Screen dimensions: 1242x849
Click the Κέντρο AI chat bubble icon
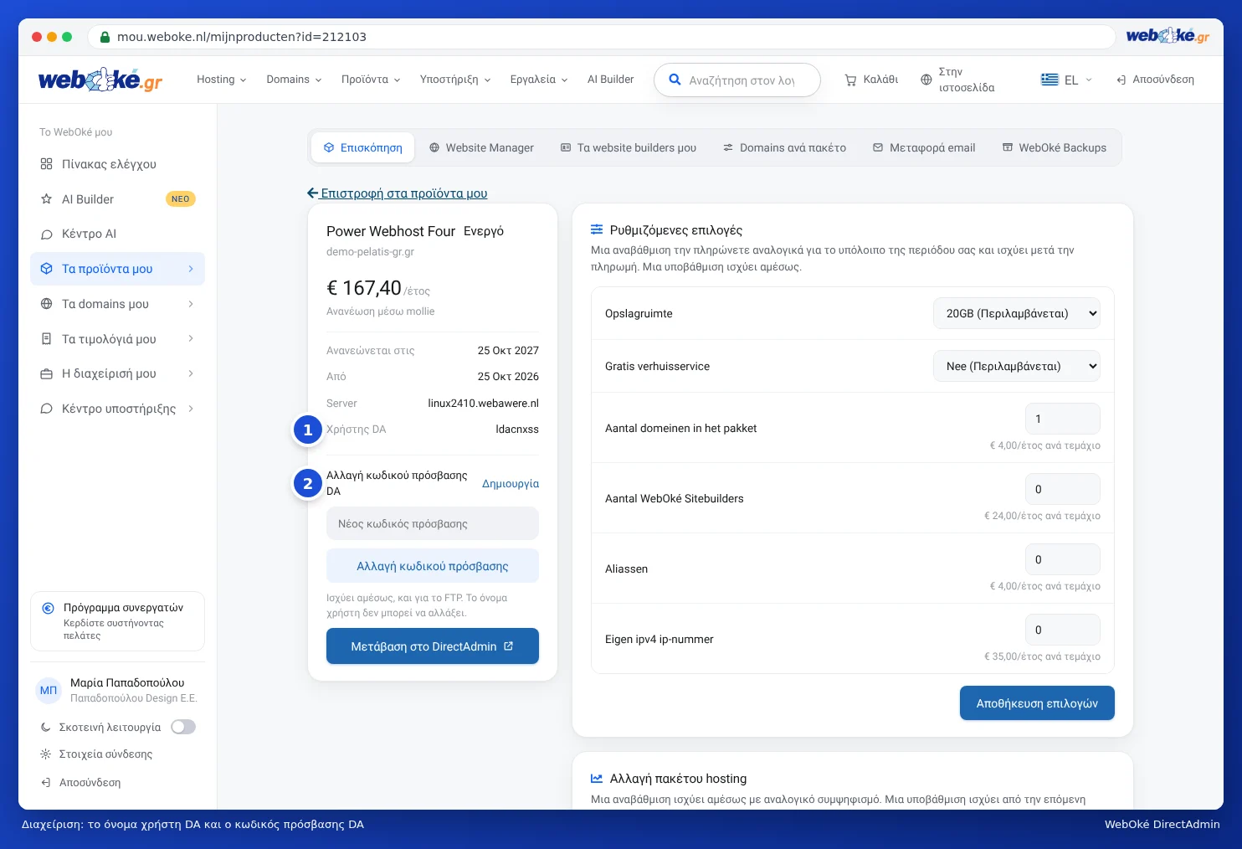[x=46, y=234]
